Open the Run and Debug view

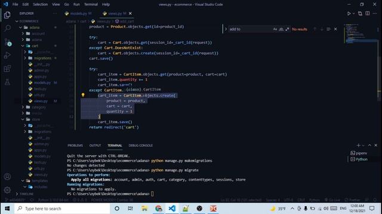pos(7,55)
